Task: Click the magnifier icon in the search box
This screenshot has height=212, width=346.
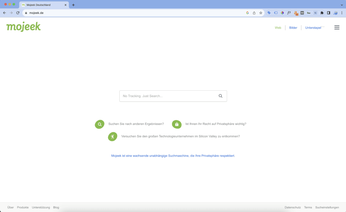Action: click(x=220, y=96)
